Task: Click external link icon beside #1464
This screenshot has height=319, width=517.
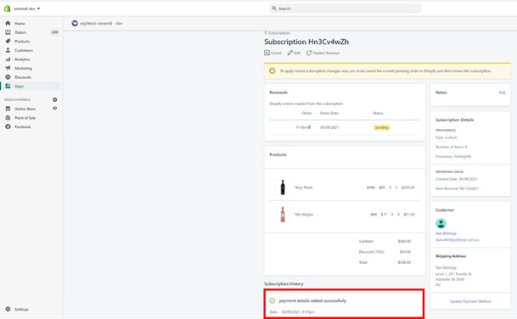Action: click(x=309, y=127)
